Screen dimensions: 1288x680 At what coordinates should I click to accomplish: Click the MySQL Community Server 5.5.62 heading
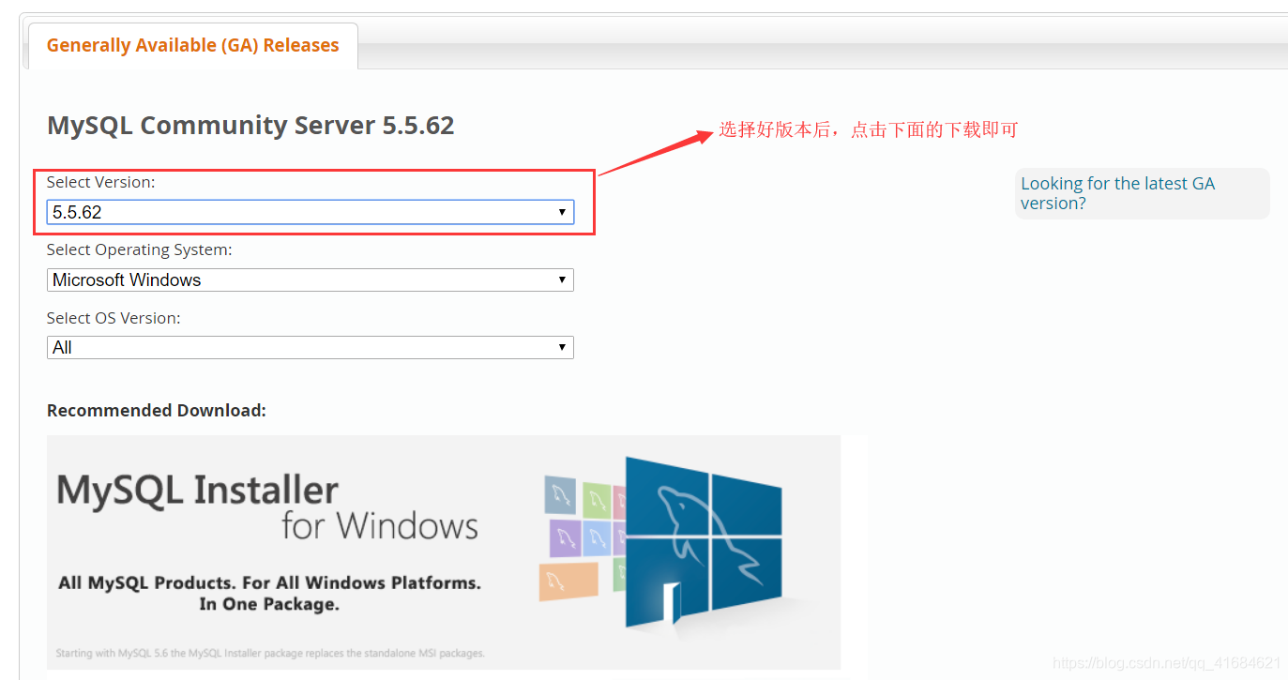pos(250,126)
